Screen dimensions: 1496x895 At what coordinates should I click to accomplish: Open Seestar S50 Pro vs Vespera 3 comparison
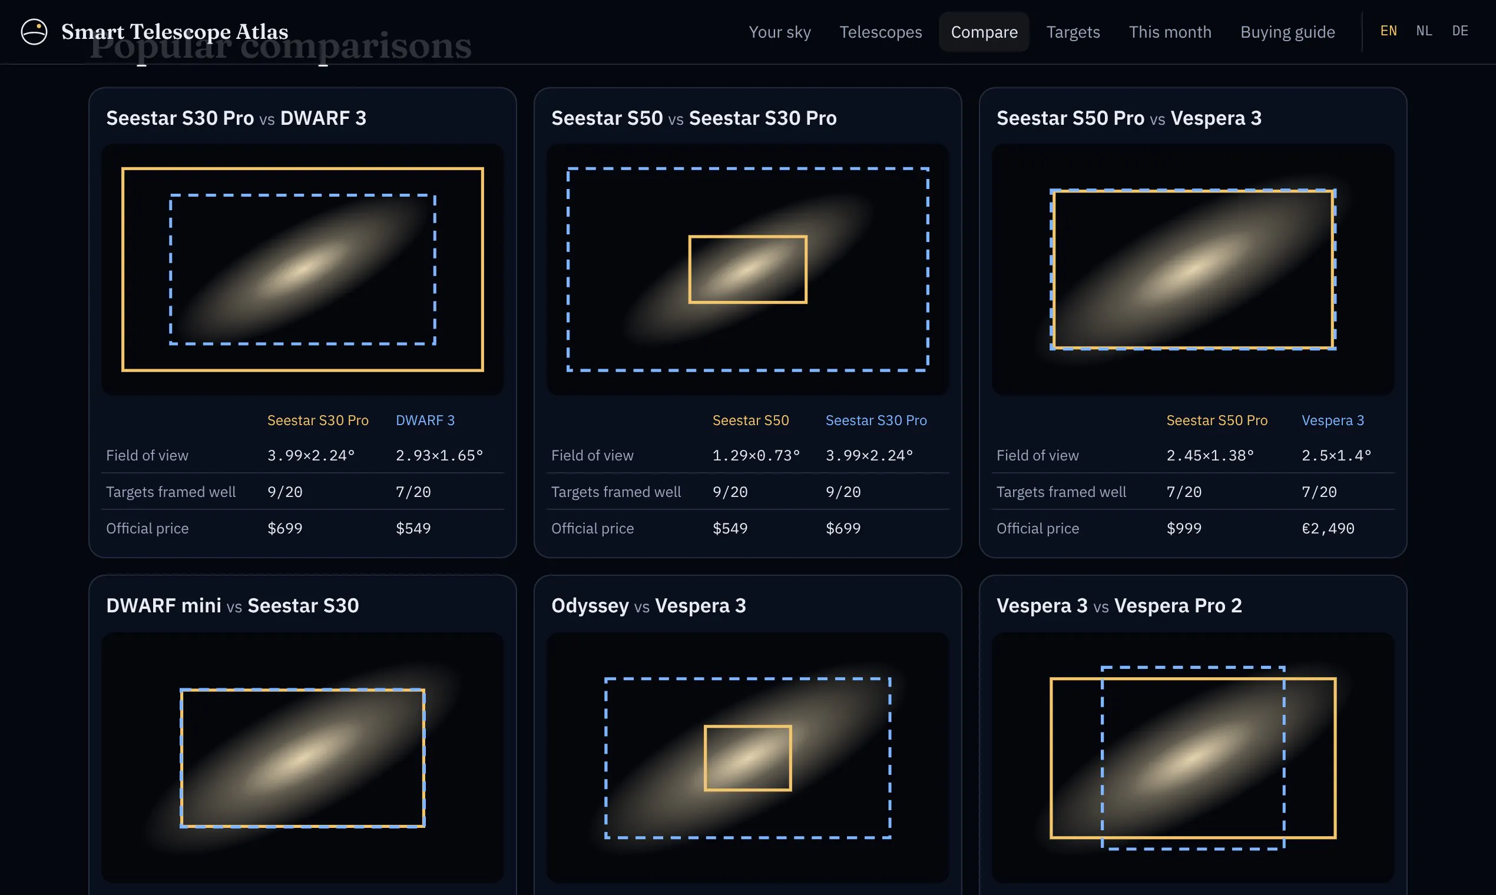tap(1128, 118)
